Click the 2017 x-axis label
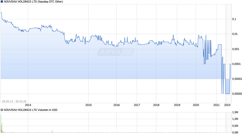This screenshot has width=242, height=135. (137, 105)
